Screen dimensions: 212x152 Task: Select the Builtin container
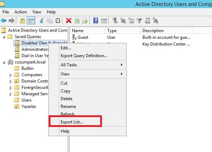[28, 68]
